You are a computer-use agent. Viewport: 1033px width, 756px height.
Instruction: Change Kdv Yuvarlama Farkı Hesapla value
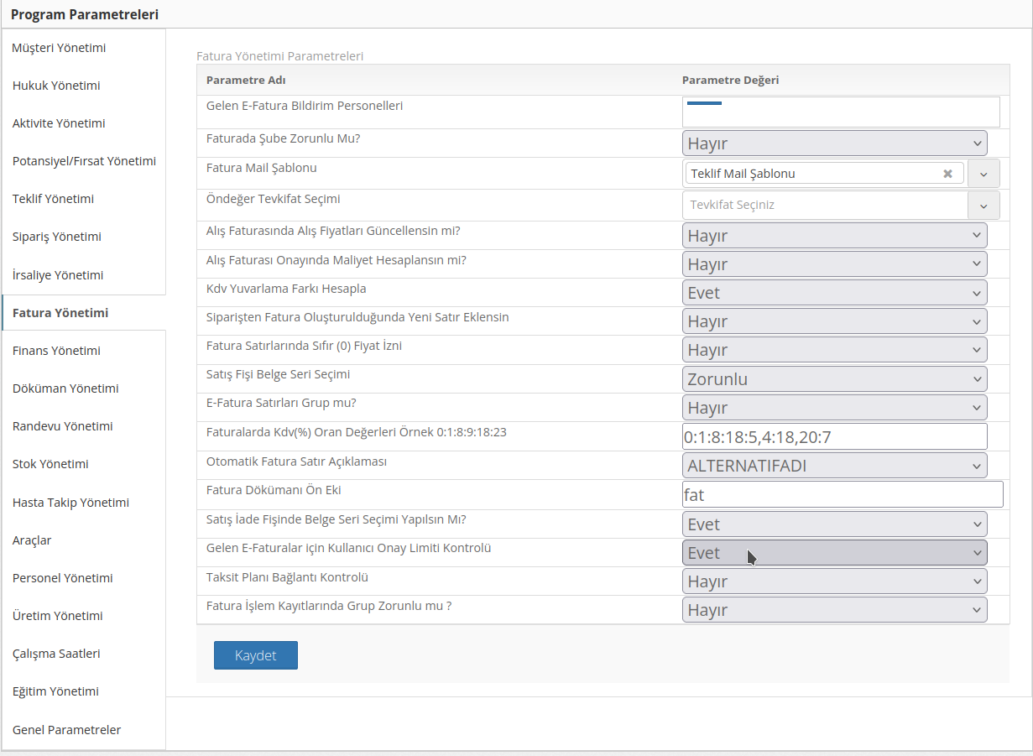(x=834, y=293)
